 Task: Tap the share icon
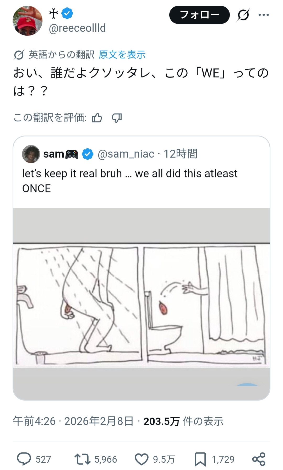click(259, 459)
